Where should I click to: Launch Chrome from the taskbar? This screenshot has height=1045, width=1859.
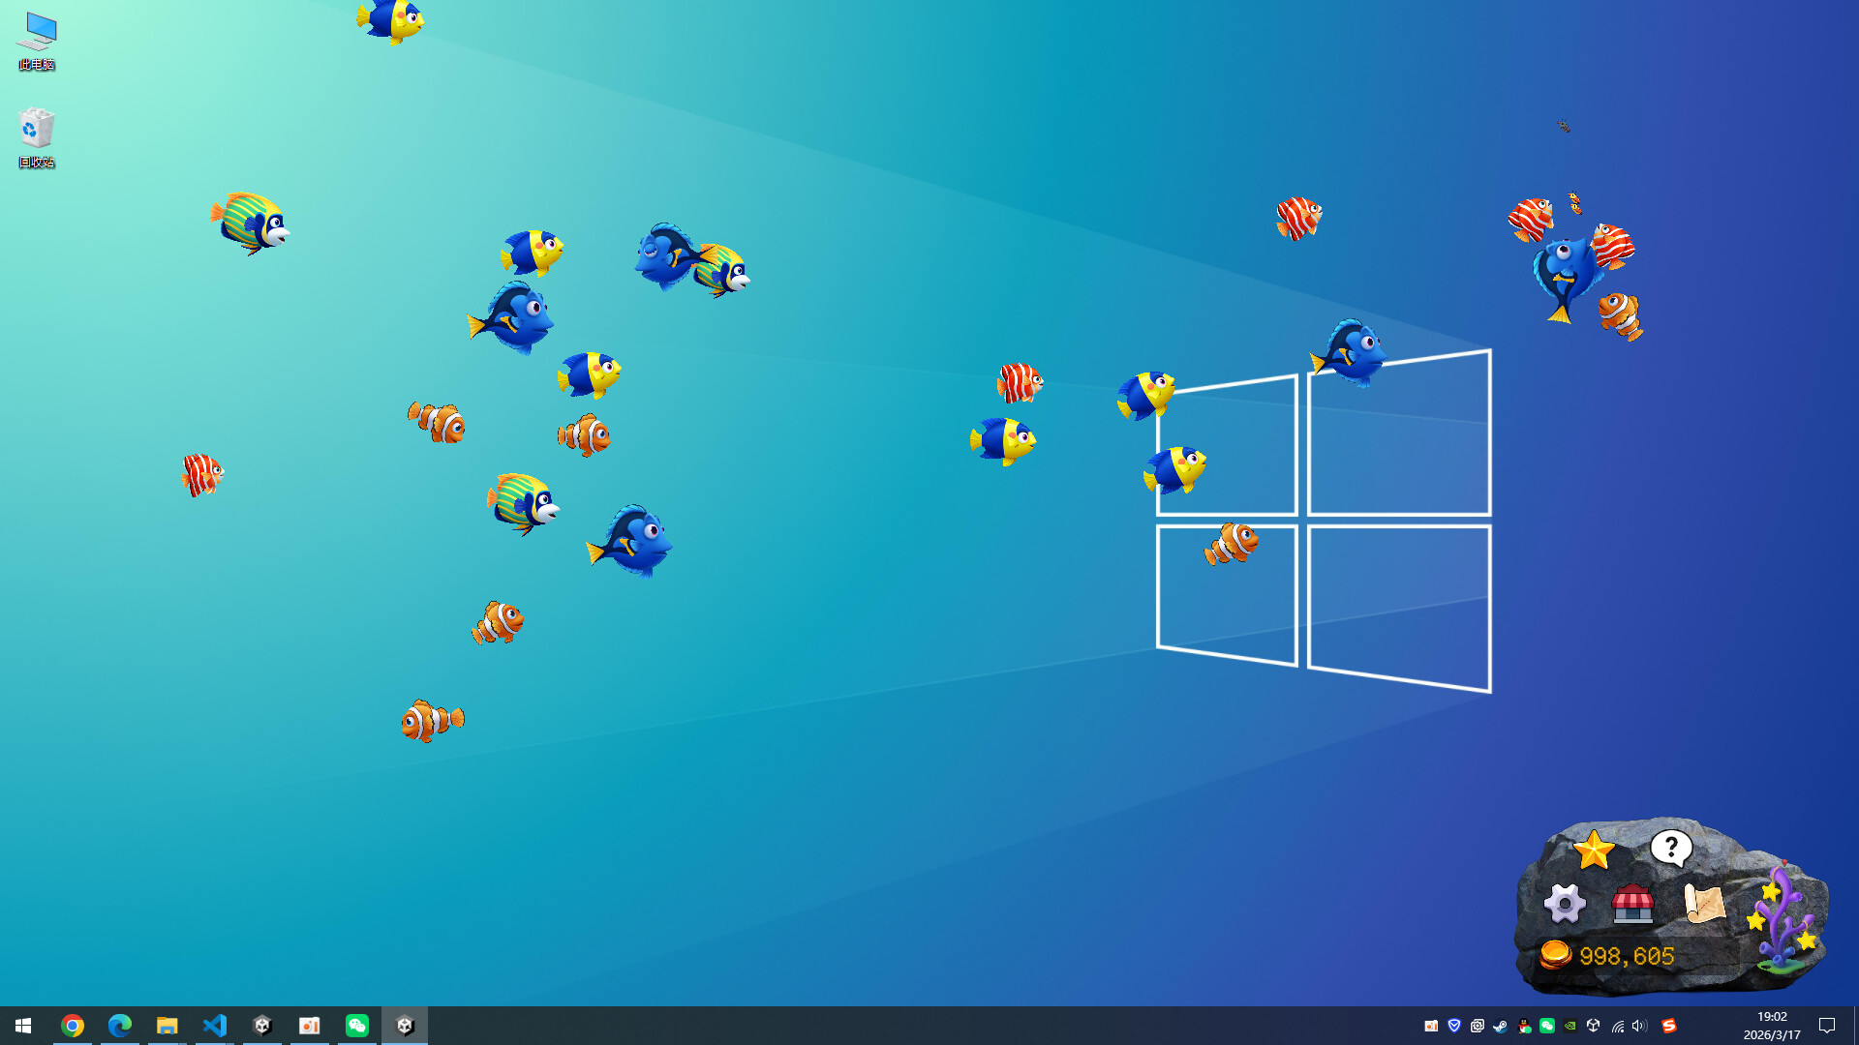(x=73, y=1026)
